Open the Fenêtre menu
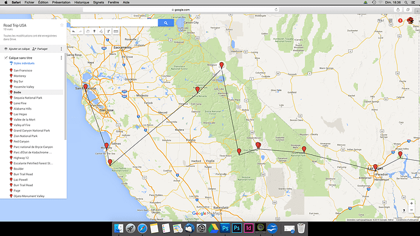This screenshot has width=420, height=236. (x=113, y=2)
